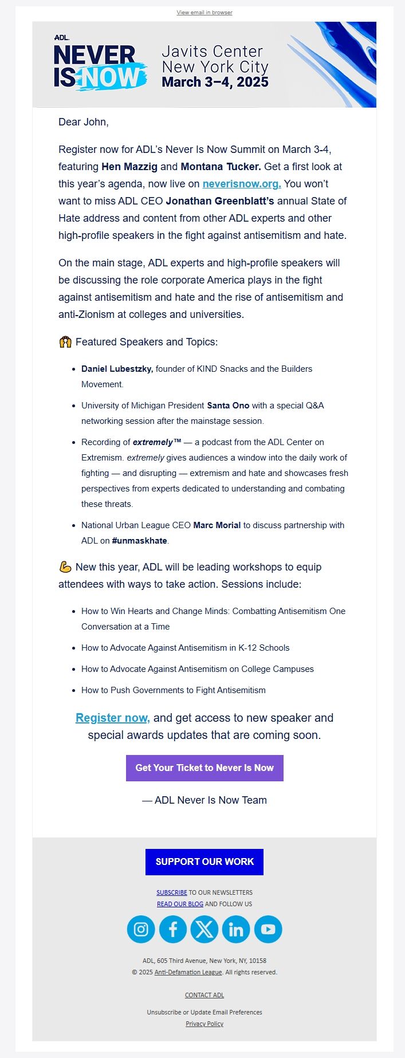Click the Anti-Defamation League copyright link
The image size is (405, 1058).
[187, 972]
